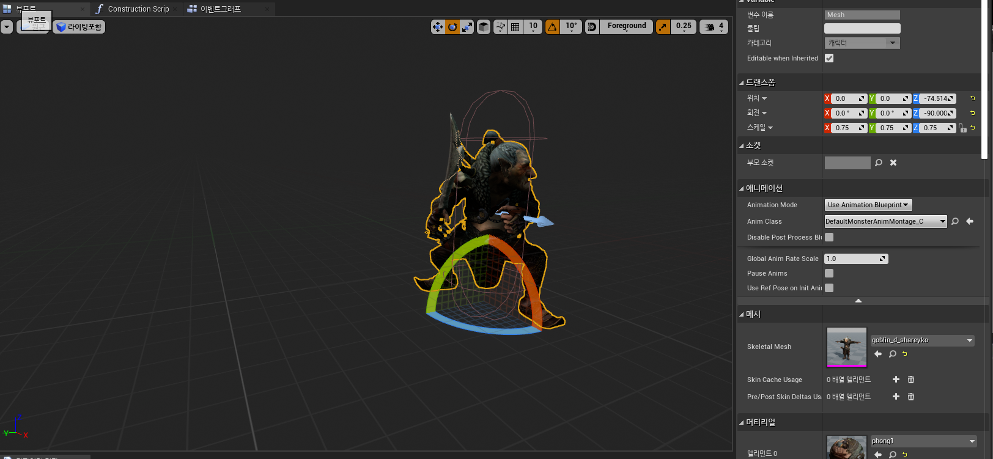The width and height of the screenshot is (993, 459).
Task: Toggle grid snapping icon
Action: click(x=515, y=27)
